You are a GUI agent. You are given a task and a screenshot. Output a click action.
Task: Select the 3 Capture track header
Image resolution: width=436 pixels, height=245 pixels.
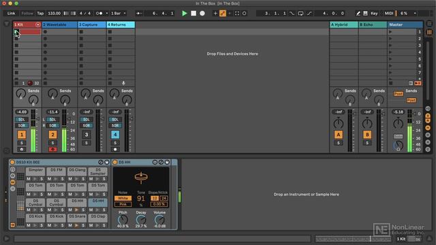[x=92, y=24]
